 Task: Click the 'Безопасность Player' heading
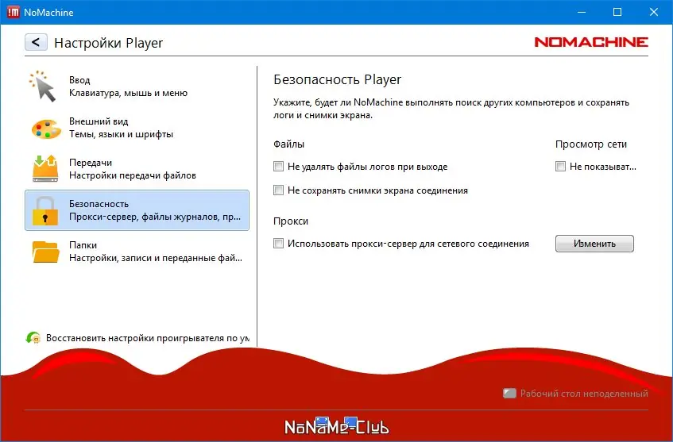point(338,79)
